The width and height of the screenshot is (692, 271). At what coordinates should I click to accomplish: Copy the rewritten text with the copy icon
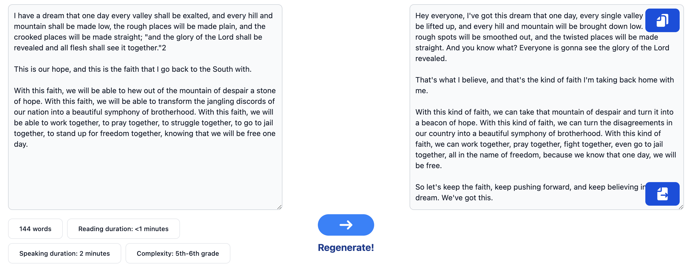pyautogui.click(x=662, y=20)
